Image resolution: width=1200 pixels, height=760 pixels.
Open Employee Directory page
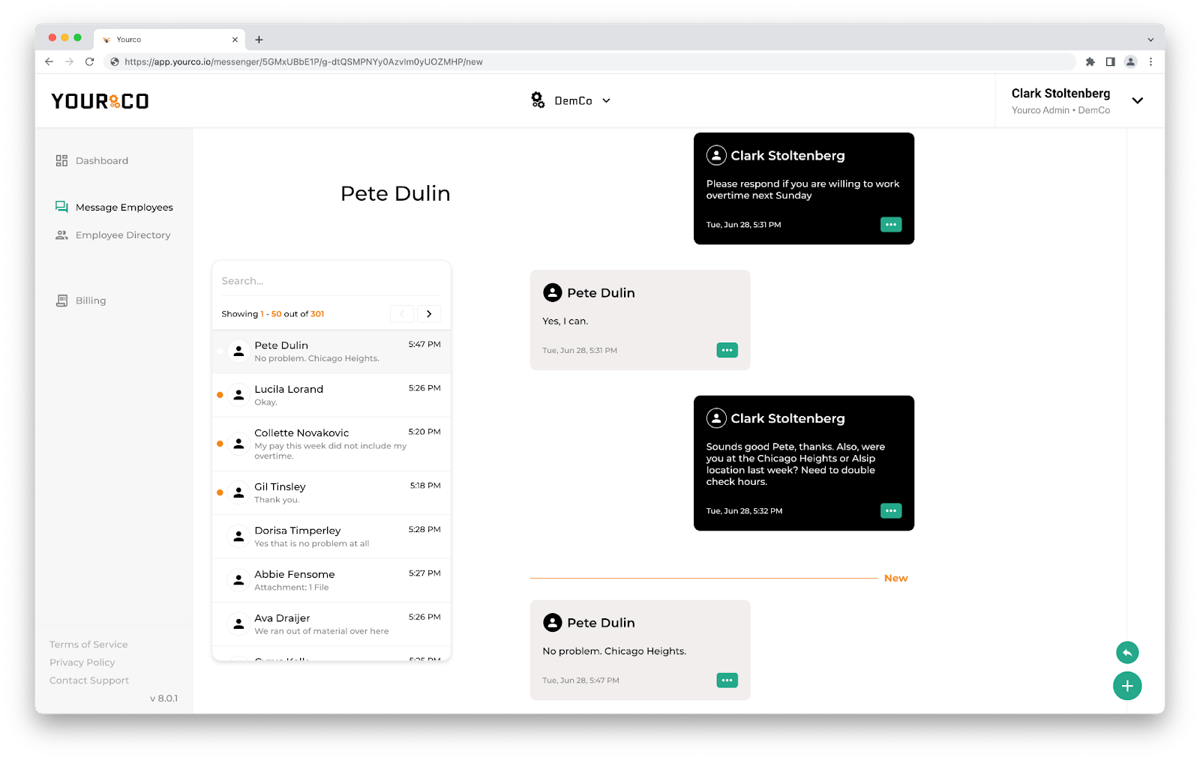[113, 235]
